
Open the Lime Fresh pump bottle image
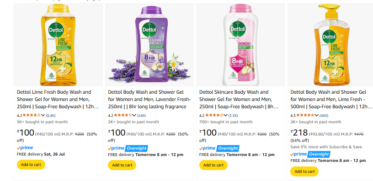click(330, 45)
